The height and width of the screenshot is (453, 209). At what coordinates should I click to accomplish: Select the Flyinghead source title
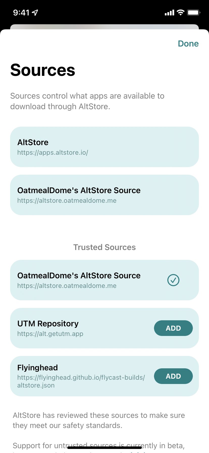tap(38, 368)
